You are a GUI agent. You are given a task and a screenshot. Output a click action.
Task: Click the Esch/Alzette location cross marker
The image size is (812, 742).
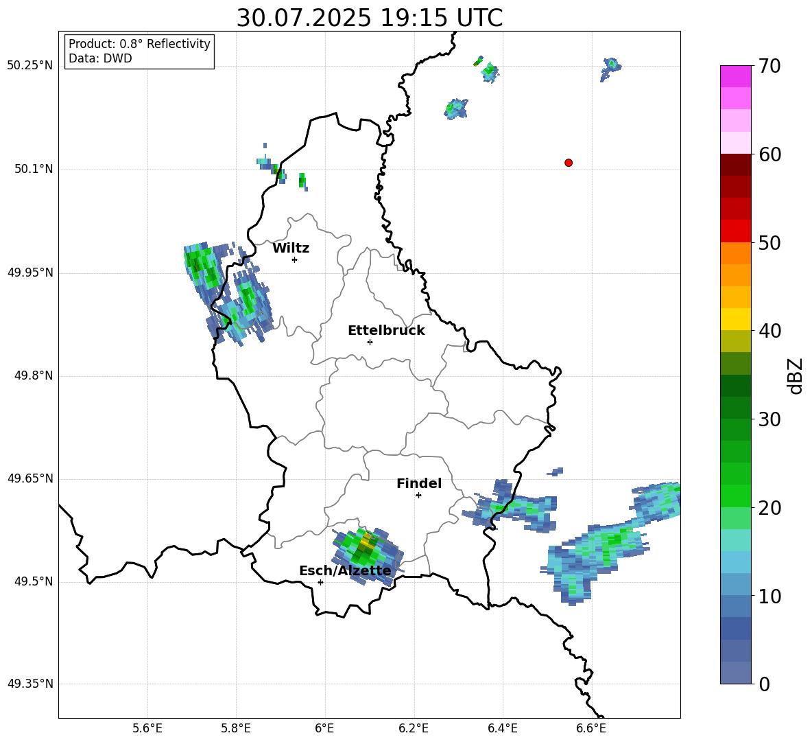320,582
